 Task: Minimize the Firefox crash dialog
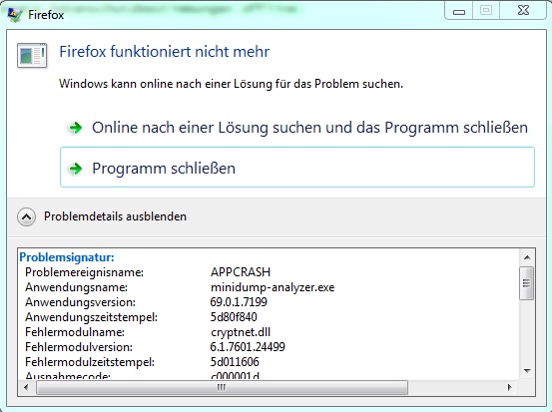point(459,12)
